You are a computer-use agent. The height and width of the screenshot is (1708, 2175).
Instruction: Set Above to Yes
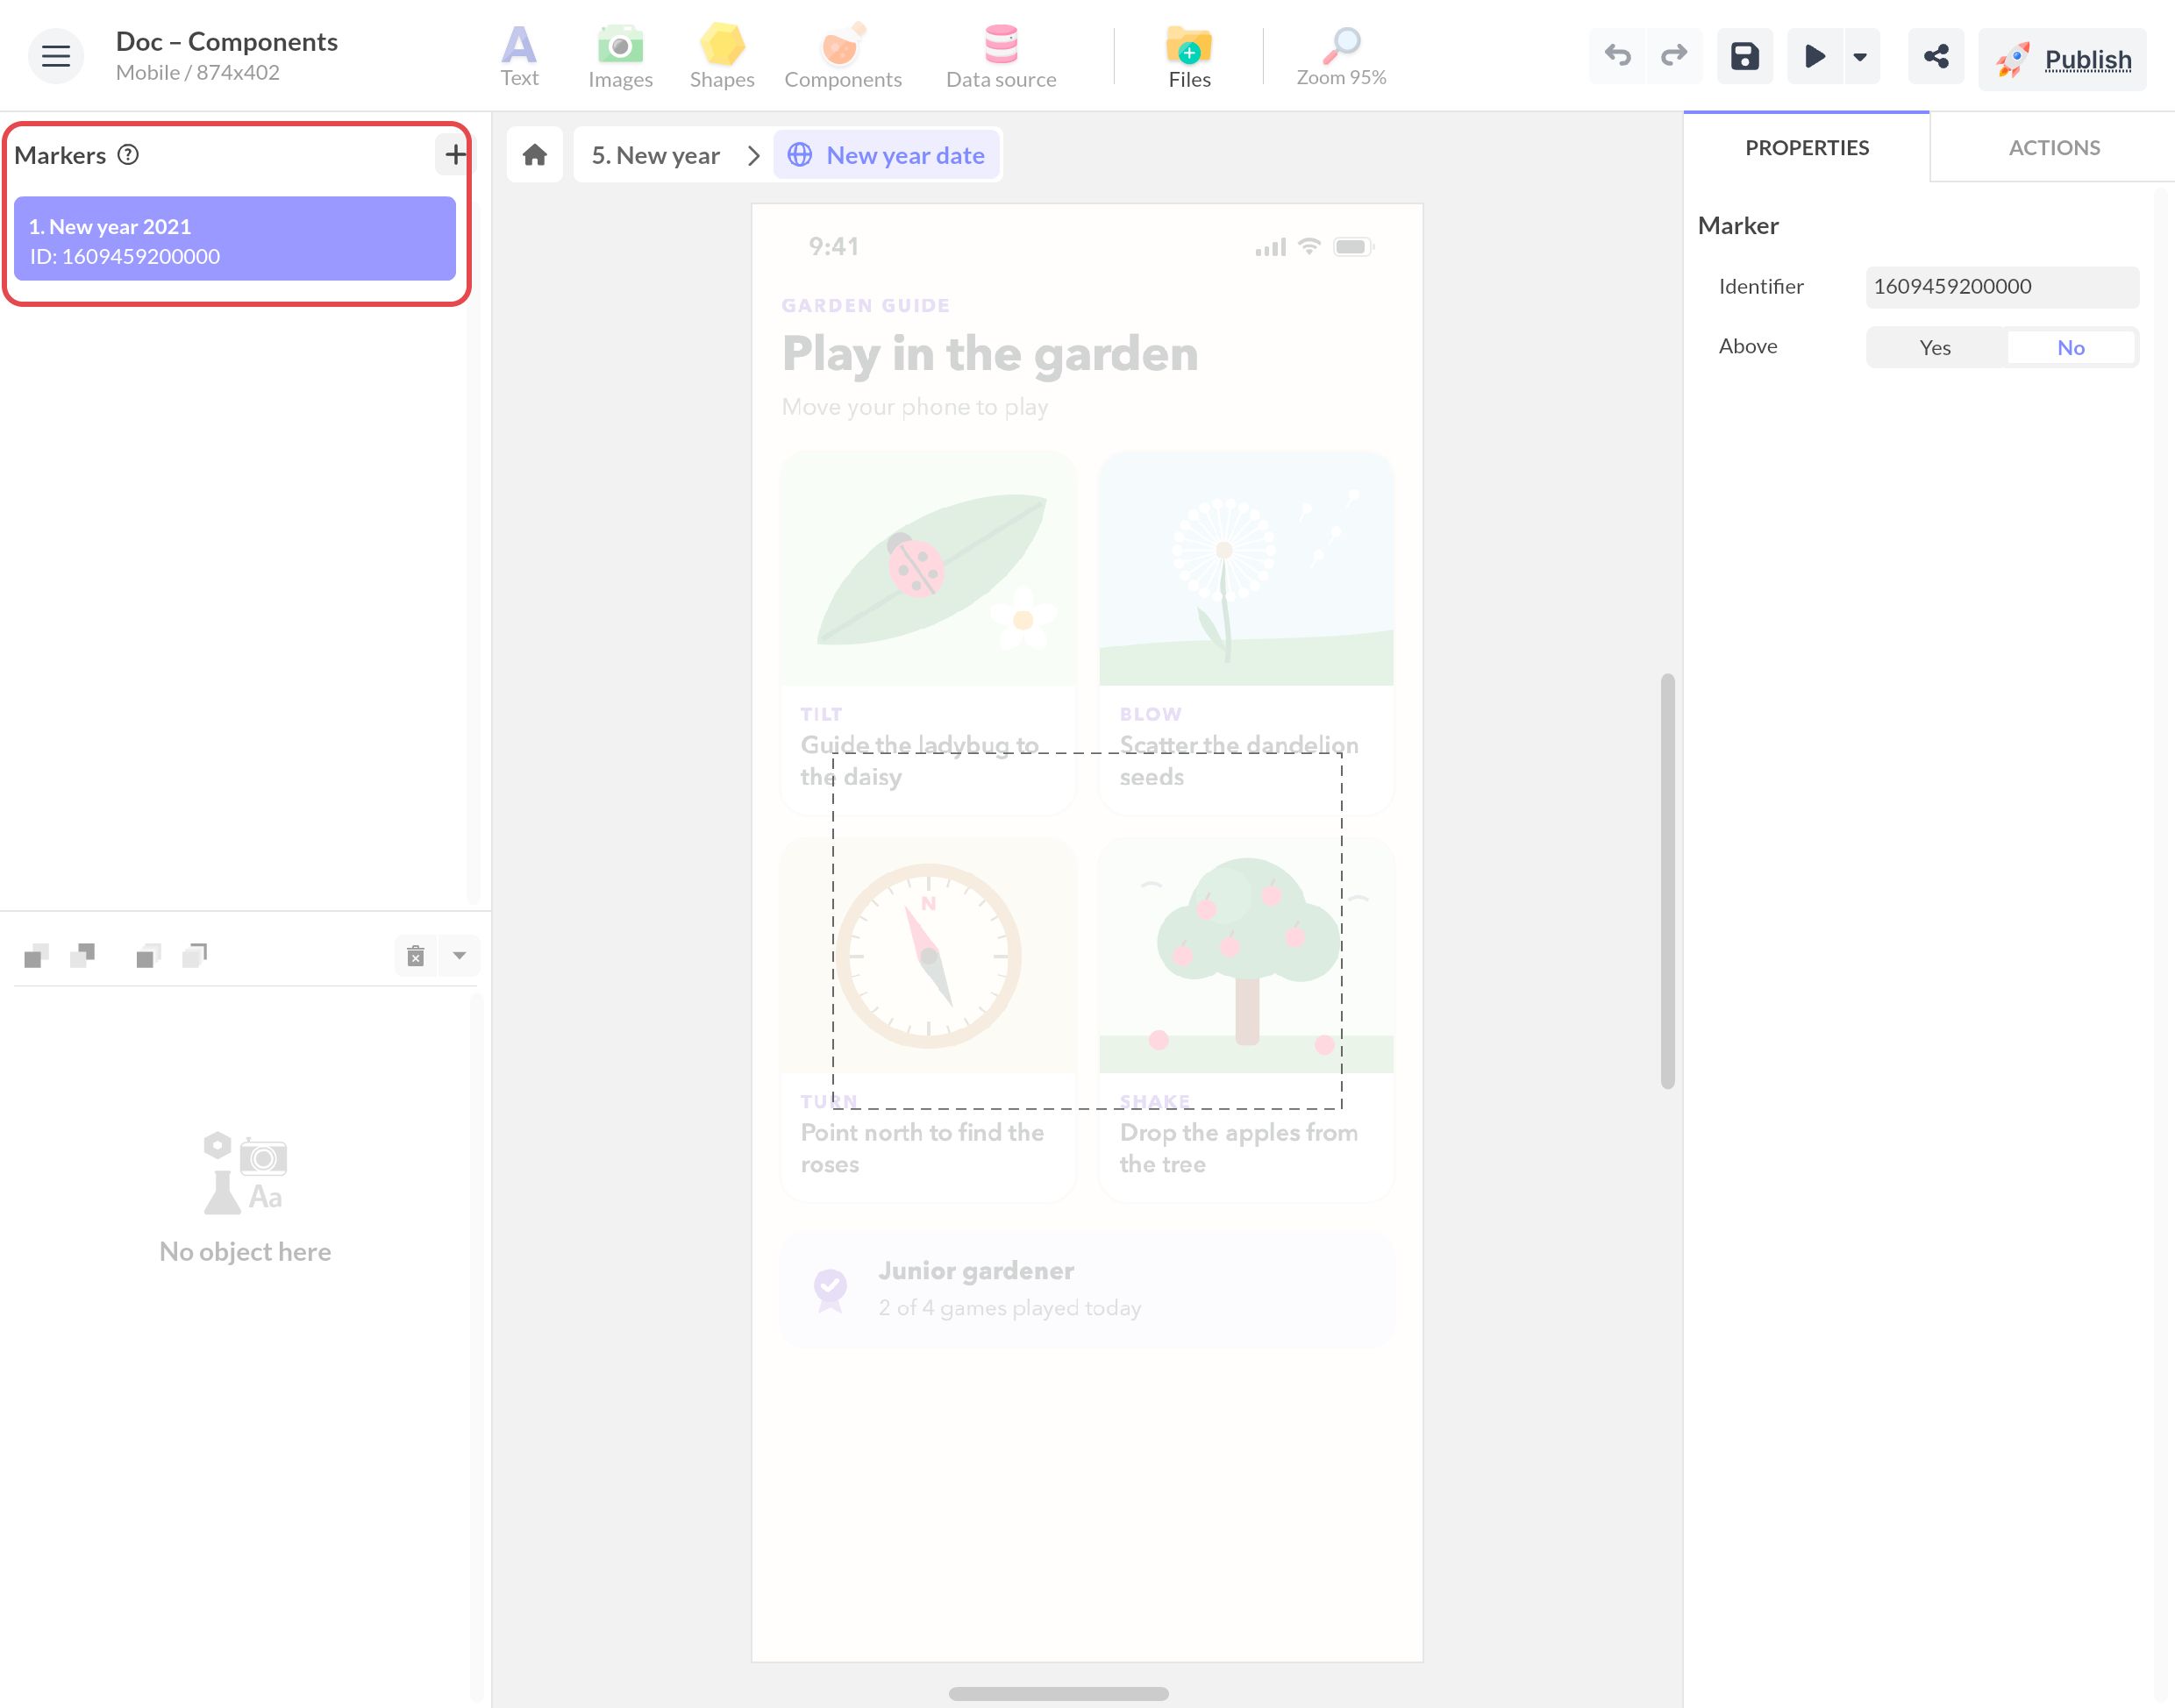tap(1935, 348)
